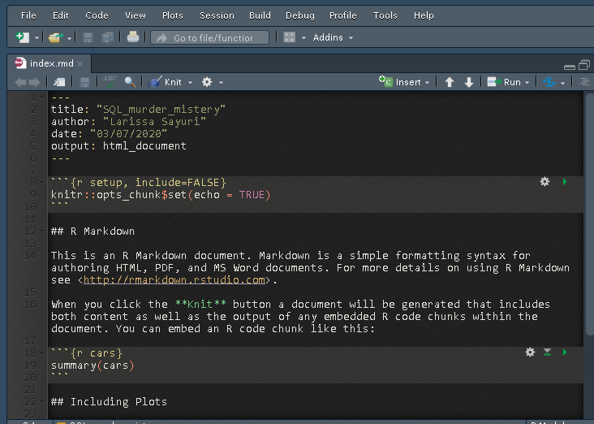This screenshot has height=424, width=594.
Task: Collapse the cars chunk fold arrow
Action: [x=42, y=354]
